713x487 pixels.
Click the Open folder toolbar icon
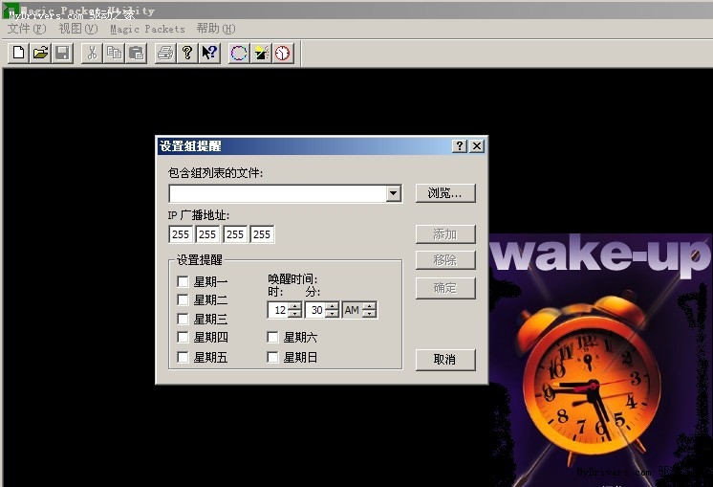point(40,54)
